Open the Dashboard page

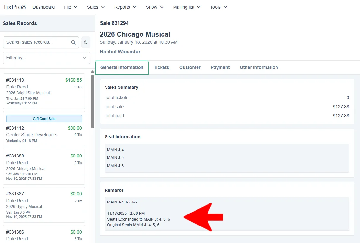[44, 7]
